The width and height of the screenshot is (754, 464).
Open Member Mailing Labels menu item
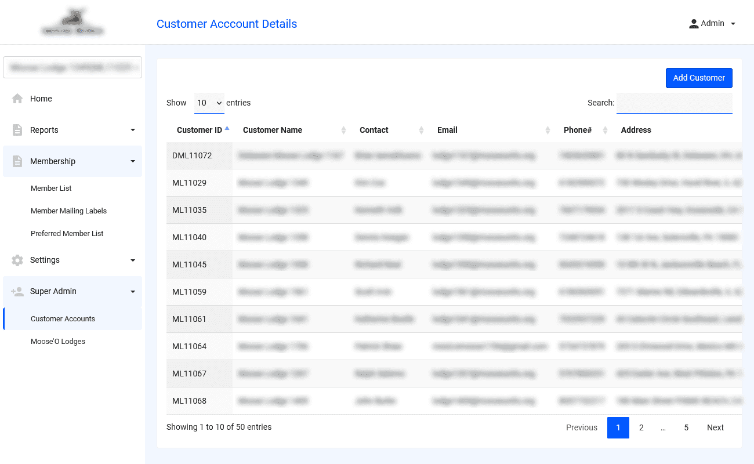[68, 211]
